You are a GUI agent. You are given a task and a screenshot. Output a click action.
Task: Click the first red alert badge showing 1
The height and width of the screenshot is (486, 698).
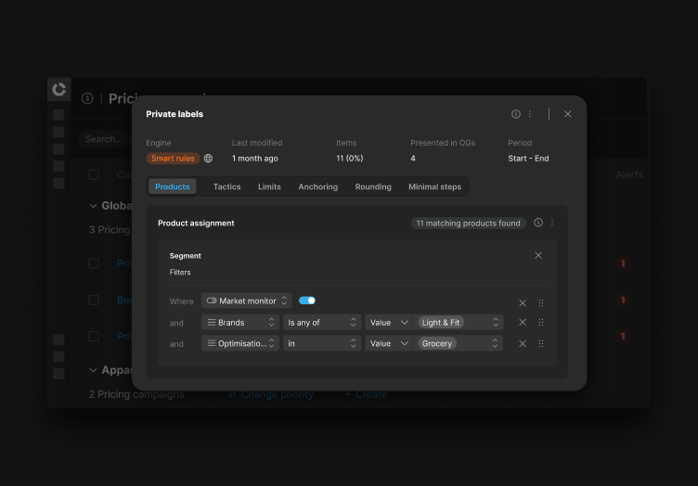[x=623, y=263]
